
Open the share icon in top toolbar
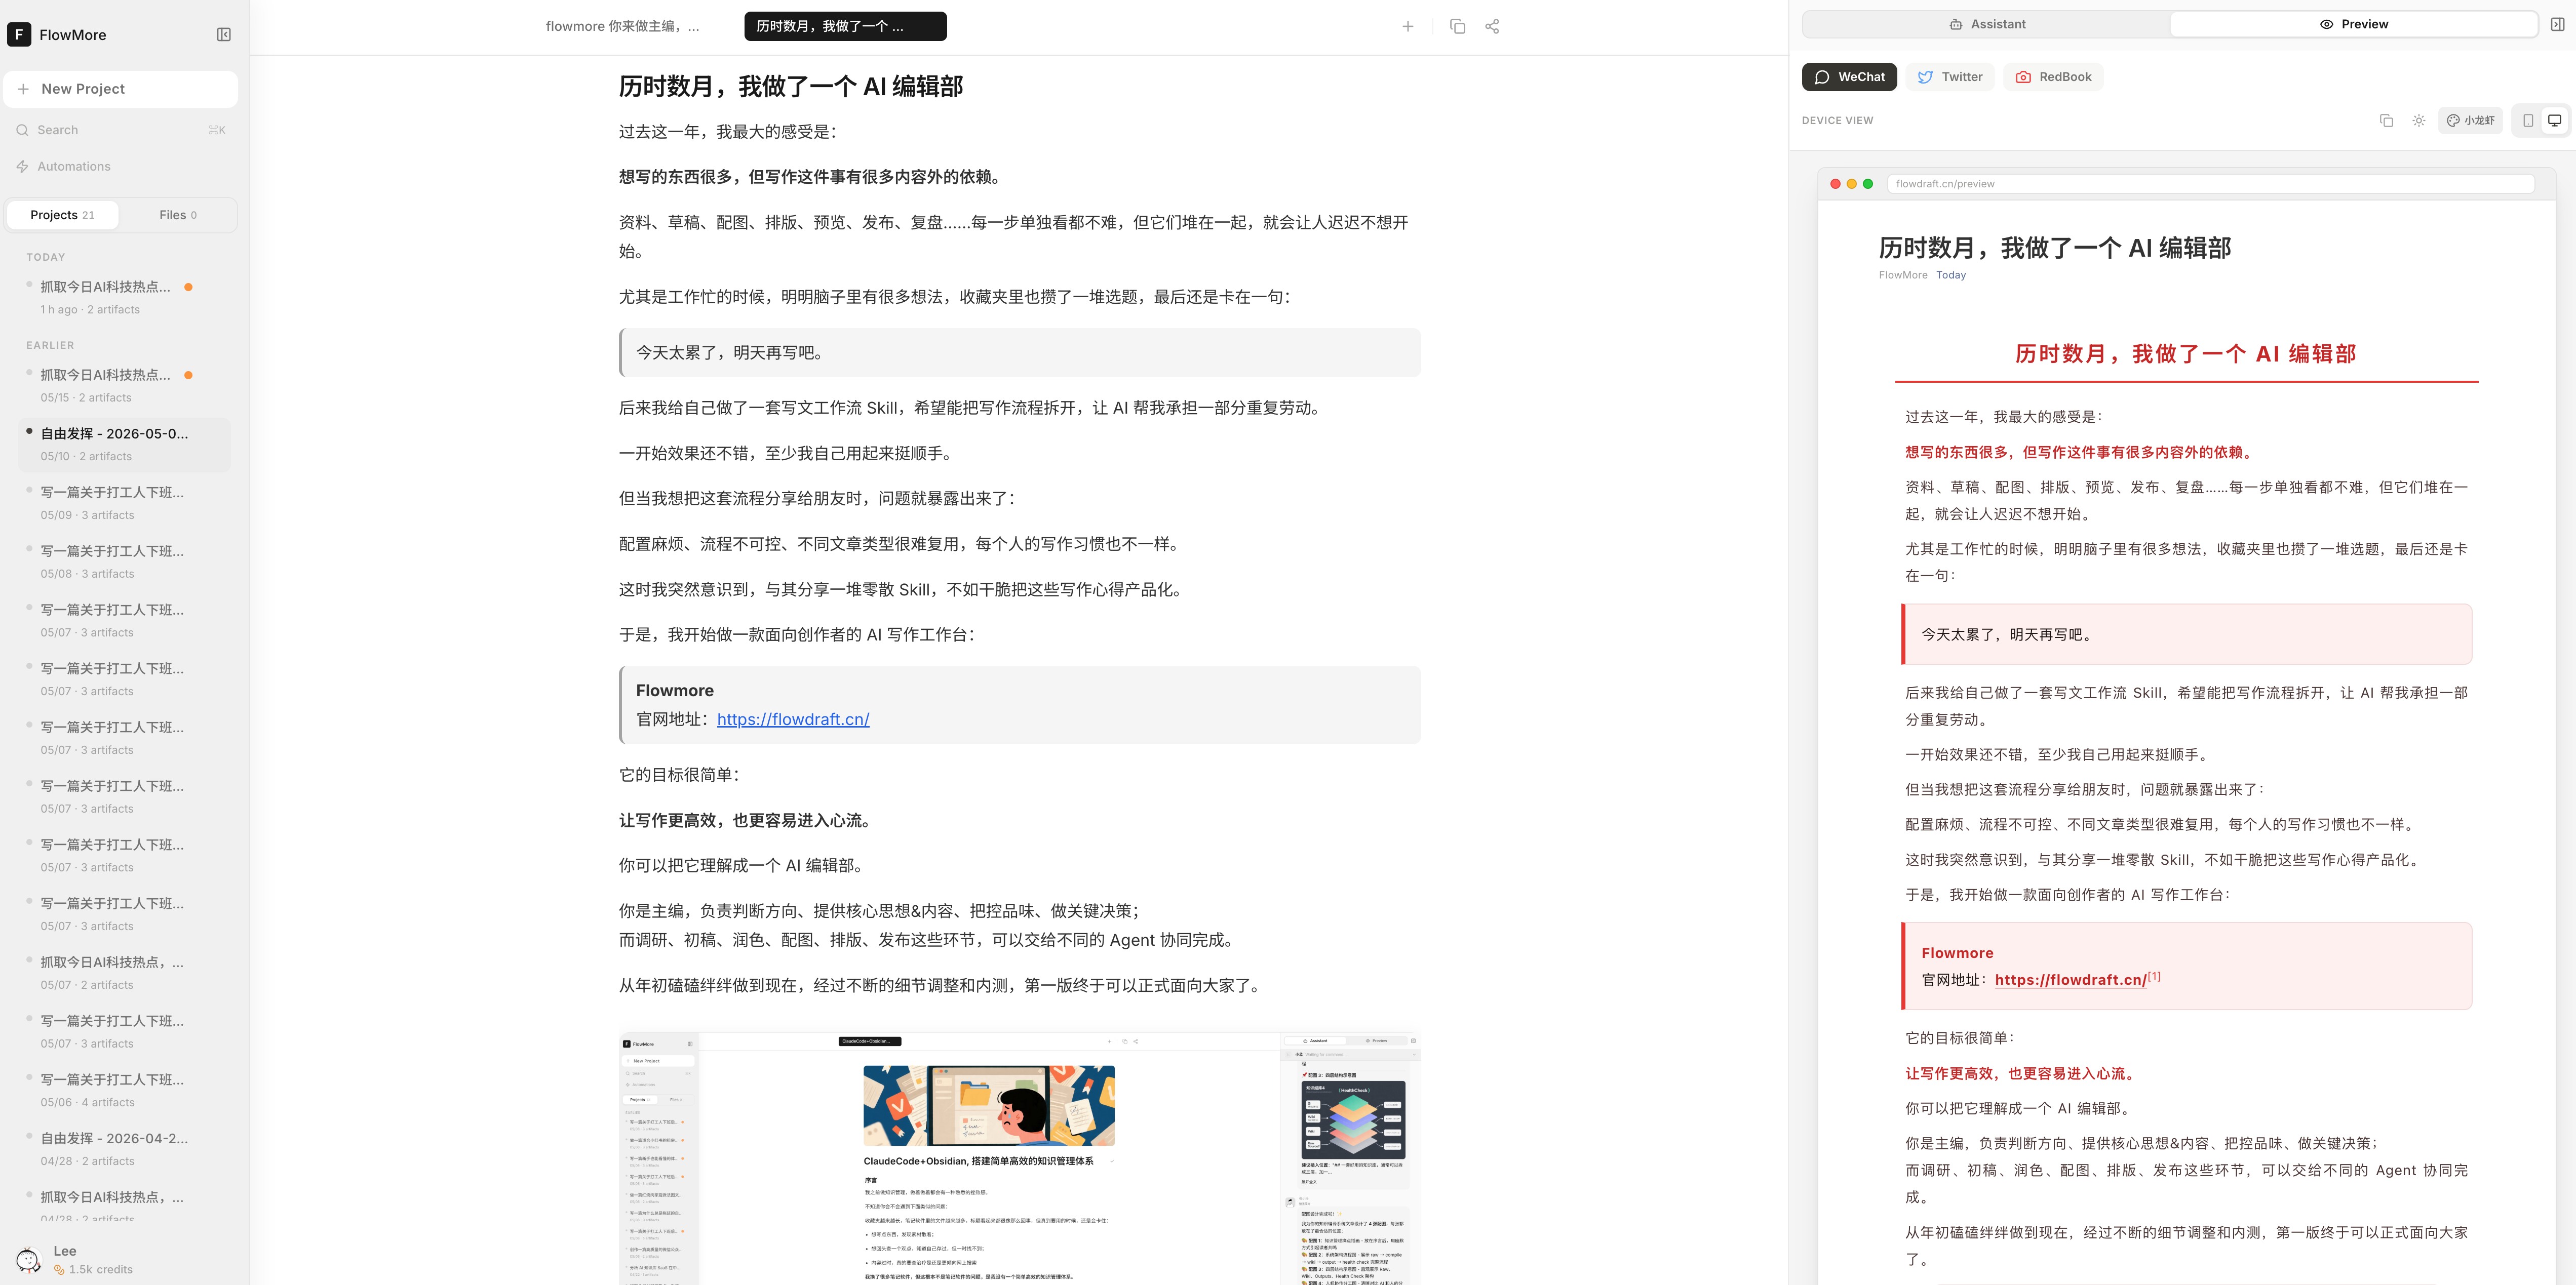[1492, 27]
